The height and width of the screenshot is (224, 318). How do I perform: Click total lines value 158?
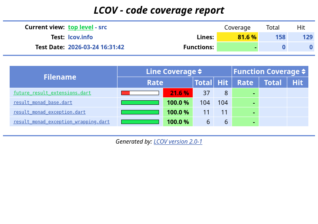(280, 37)
